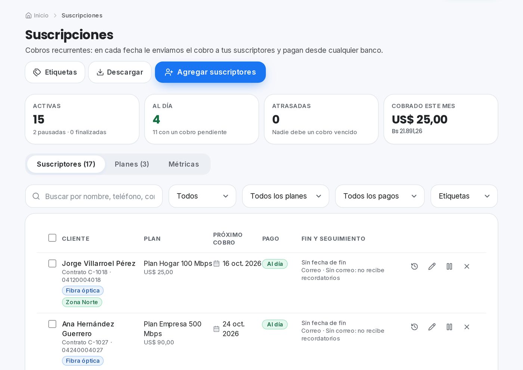Click Agregar suscriptores button
Viewport: 523px width, 370px height.
coord(210,72)
